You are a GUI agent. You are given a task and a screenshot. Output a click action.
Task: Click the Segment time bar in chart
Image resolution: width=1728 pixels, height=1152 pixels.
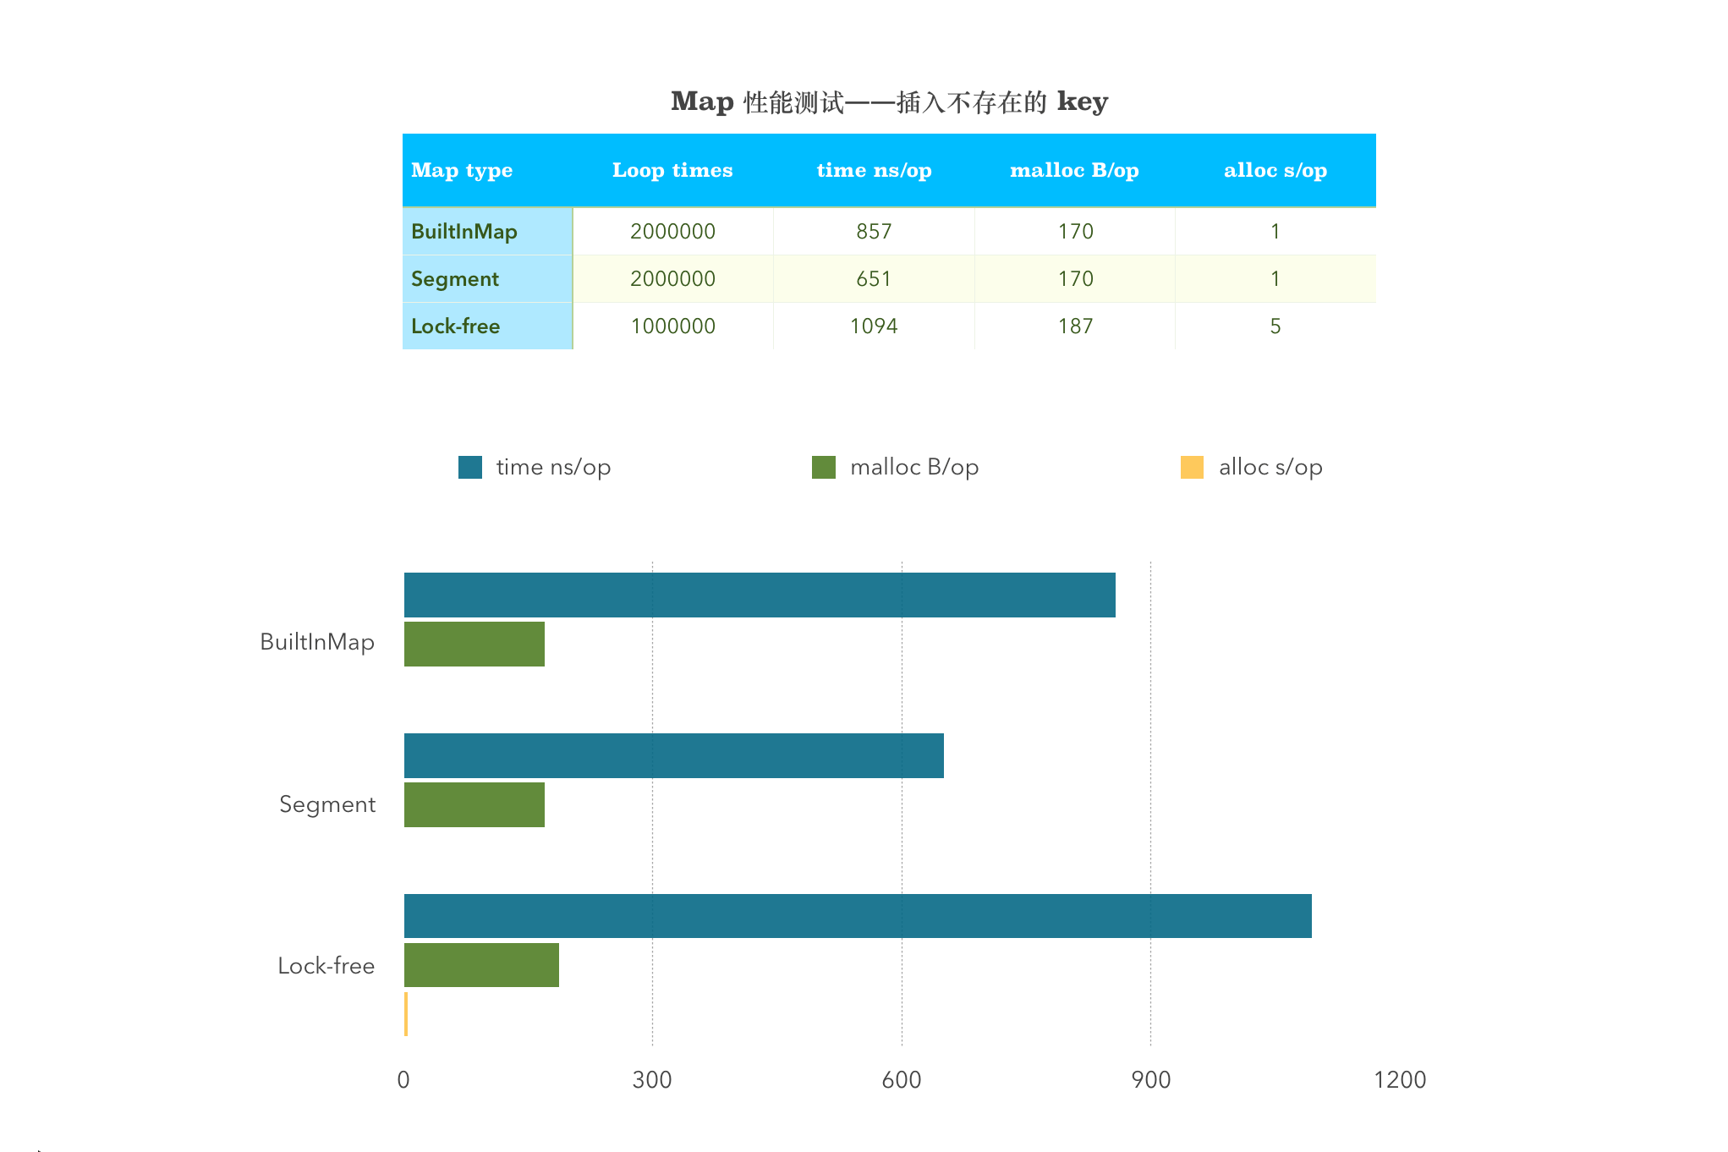pyautogui.click(x=673, y=755)
